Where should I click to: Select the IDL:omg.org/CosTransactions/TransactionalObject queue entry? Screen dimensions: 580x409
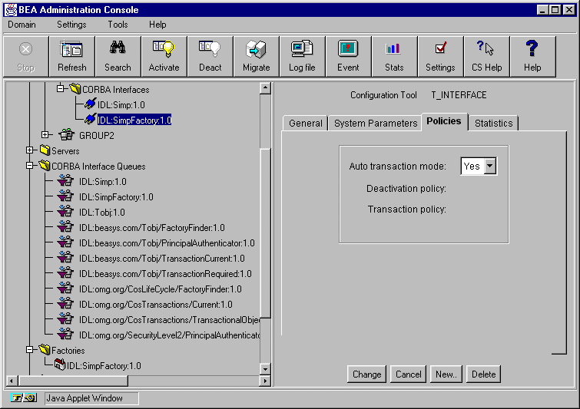[169, 319]
